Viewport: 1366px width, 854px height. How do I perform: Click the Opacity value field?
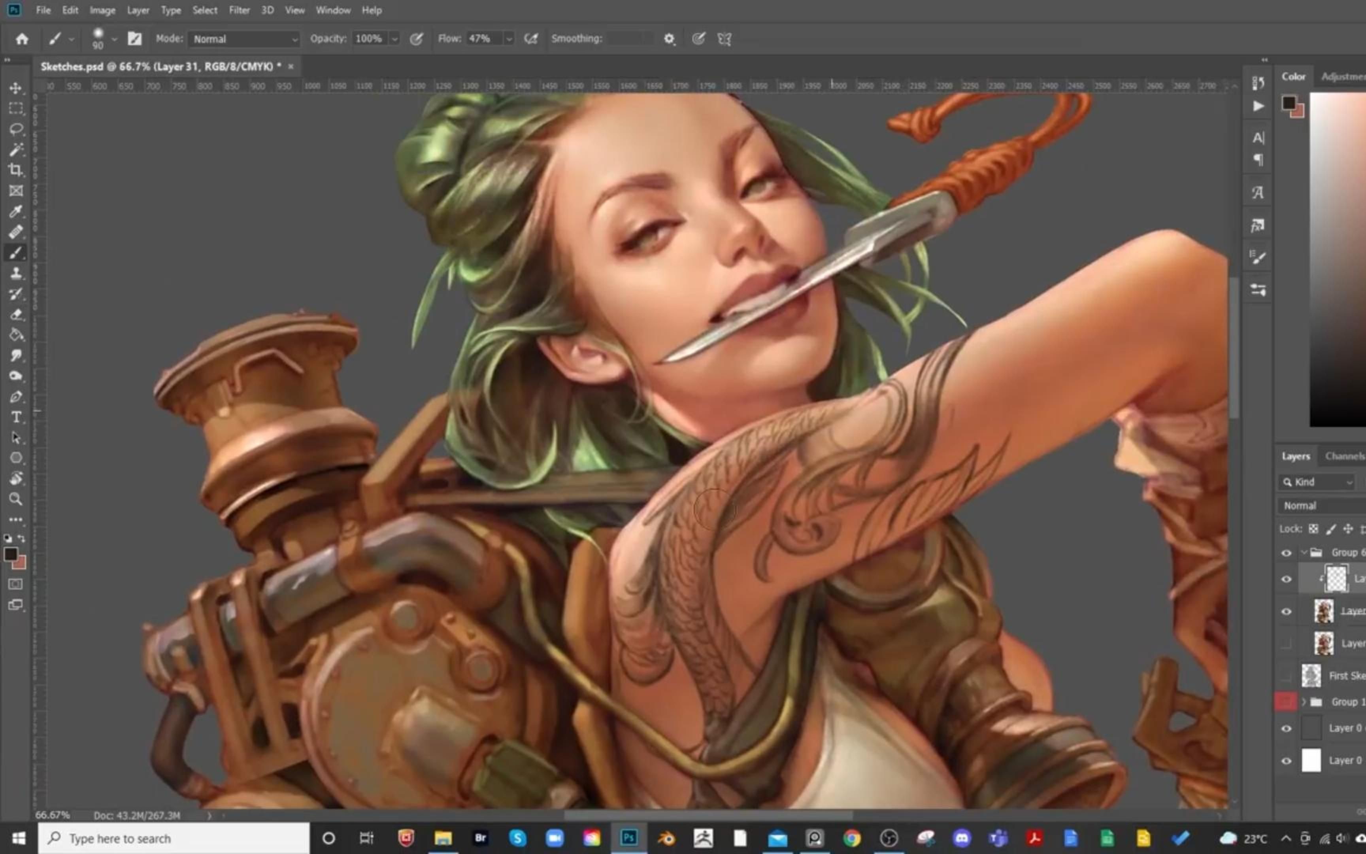pos(370,39)
